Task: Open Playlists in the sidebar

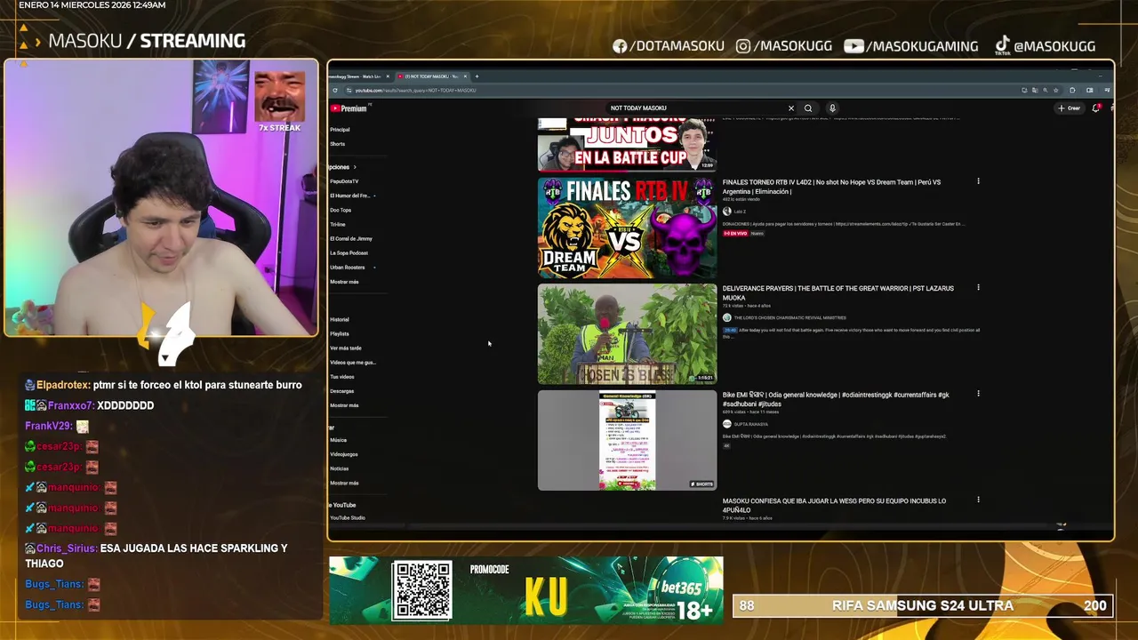Action: click(340, 333)
